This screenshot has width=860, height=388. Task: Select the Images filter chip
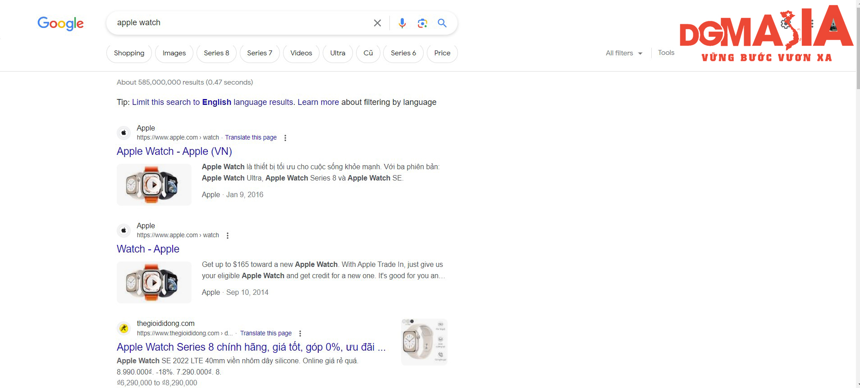point(174,53)
